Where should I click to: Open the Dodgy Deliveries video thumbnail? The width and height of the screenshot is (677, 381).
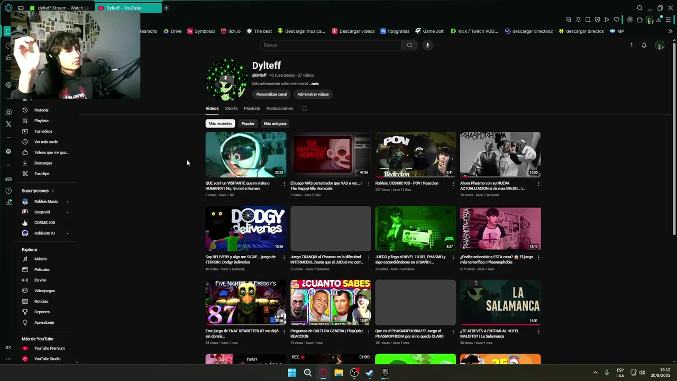(245, 228)
